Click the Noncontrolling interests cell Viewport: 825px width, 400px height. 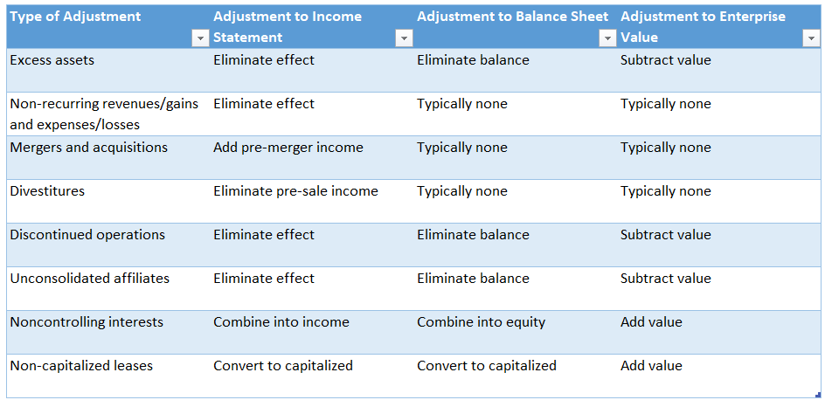tap(87, 322)
